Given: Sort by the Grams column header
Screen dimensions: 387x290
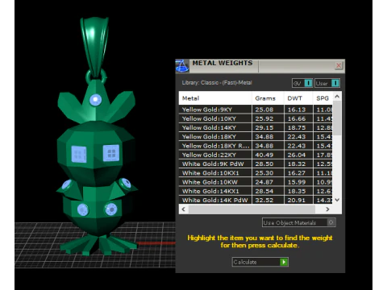Looking at the screenshot, I should [x=268, y=98].
